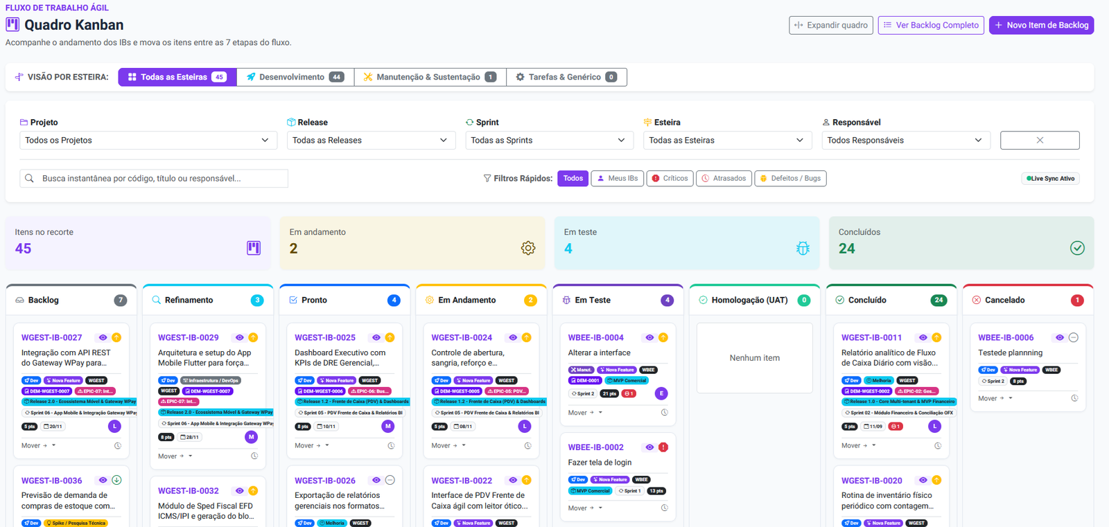Click the gear icon in Em andamento summary
The height and width of the screenshot is (527, 1109).
point(528,248)
